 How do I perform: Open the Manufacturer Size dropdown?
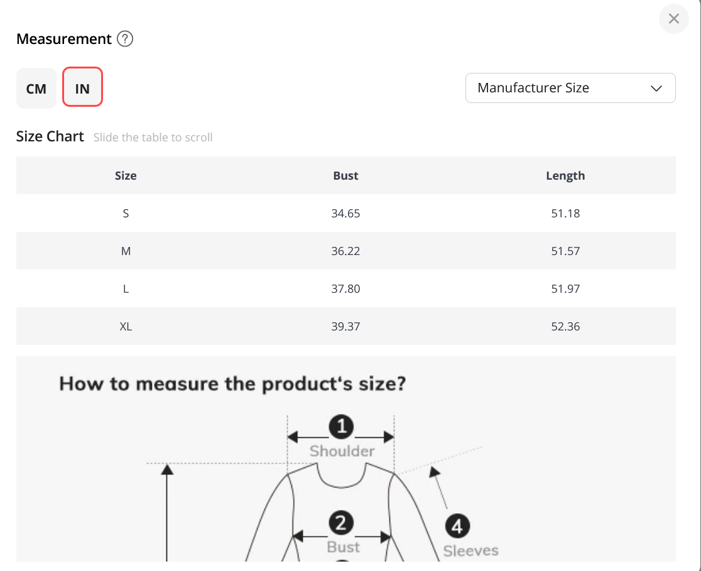(570, 88)
